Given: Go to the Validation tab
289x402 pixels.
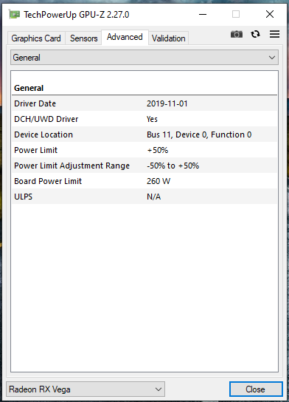Looking at the screenshot, I should point(169,38).
